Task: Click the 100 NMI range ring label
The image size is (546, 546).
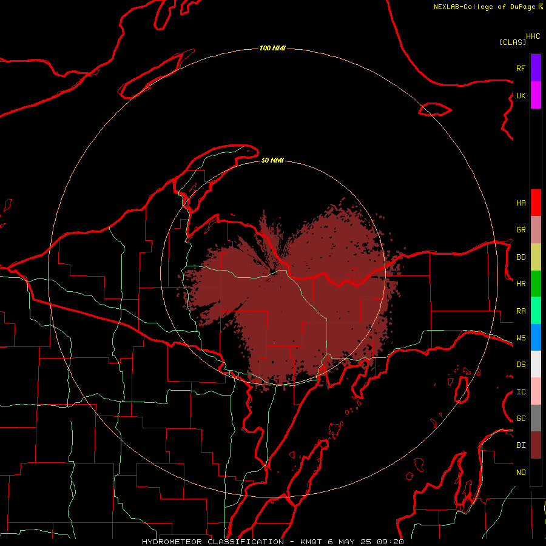Action: click(x=272, y=48)
